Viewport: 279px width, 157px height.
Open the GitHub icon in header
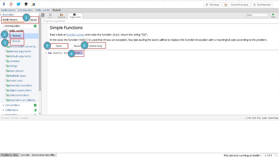coord(26,4)
